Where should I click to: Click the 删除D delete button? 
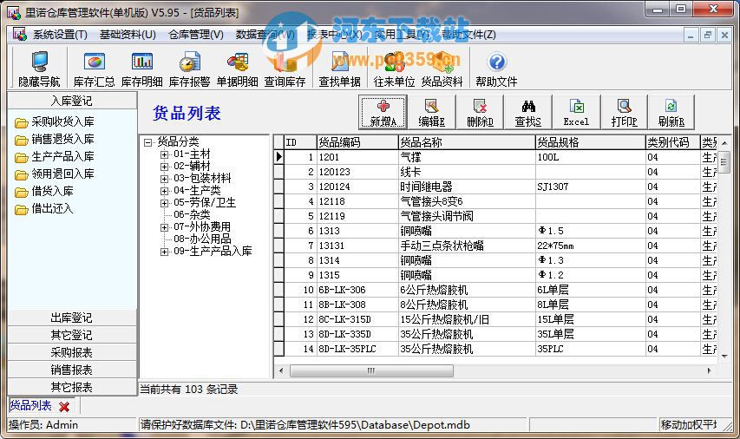480,112
